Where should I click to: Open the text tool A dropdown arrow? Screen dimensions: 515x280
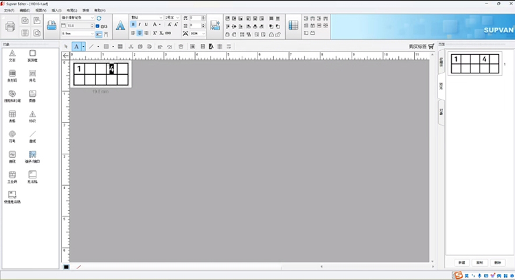click(83, 47)
